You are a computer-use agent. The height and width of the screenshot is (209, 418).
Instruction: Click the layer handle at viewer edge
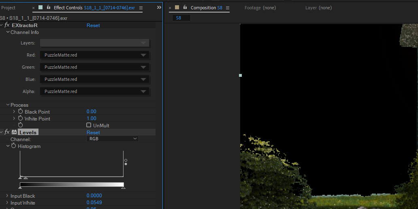tap(240, 75)
